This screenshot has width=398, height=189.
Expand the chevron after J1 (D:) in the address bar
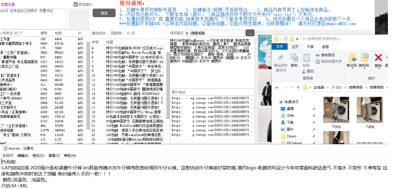coord(345,87)
